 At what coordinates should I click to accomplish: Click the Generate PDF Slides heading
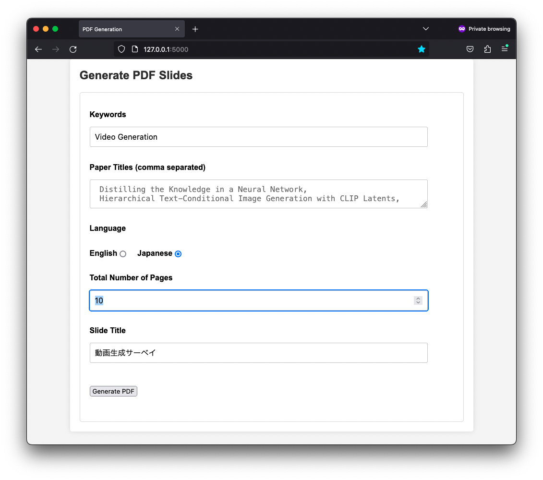tap(136, 75)
